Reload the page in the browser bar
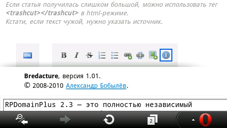Viewport: 227px width, 128px height. pyautogui.click(x=109, y=119)
